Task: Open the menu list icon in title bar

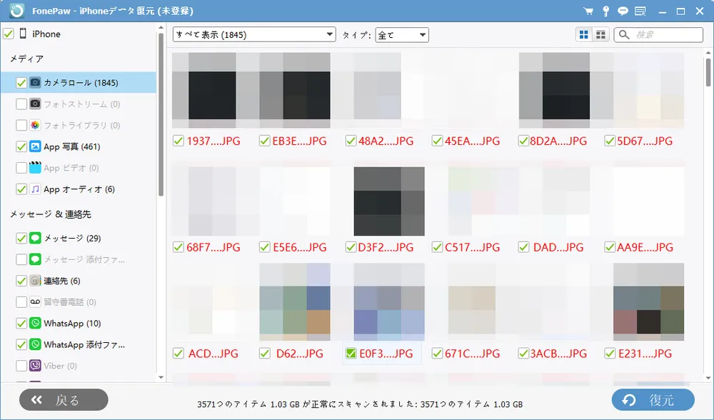Action: coord(640,11)
